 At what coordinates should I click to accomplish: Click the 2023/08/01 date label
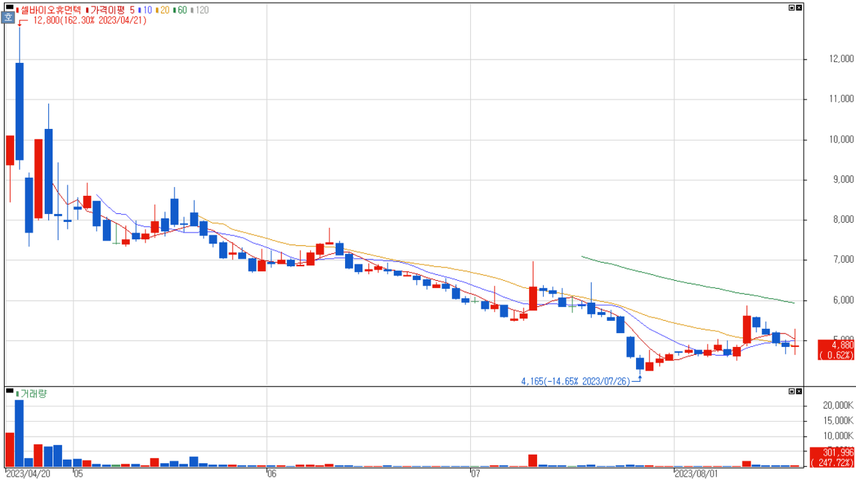point(697,474)
